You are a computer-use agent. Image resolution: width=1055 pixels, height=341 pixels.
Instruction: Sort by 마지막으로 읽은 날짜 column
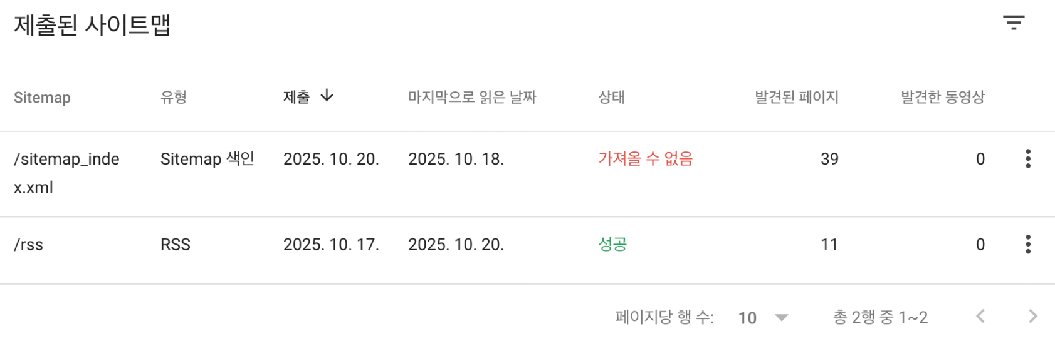tap(472, 98)
